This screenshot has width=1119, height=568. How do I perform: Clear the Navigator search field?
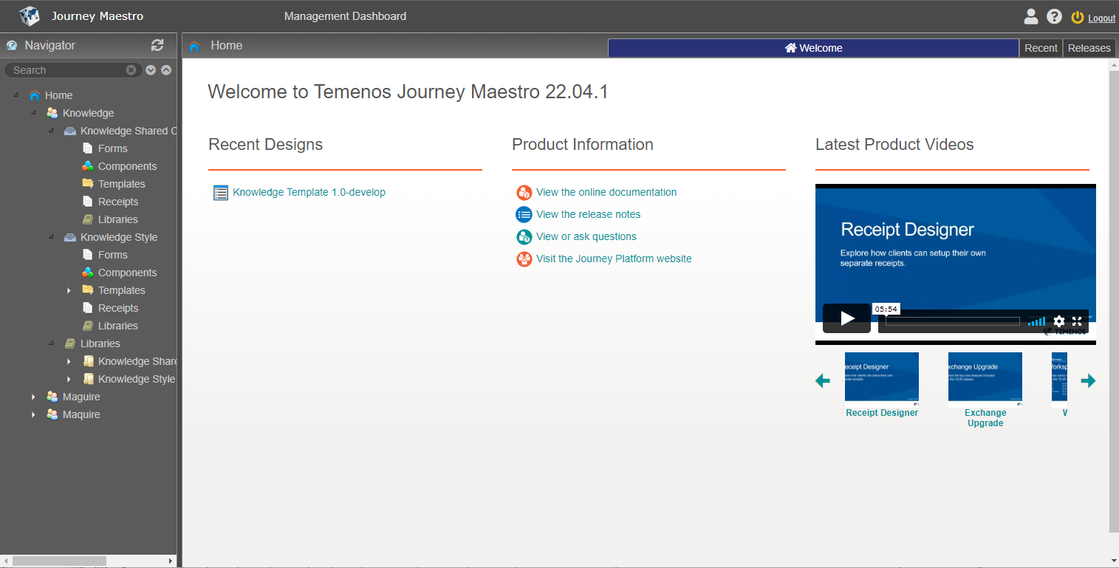click(131, 69)
